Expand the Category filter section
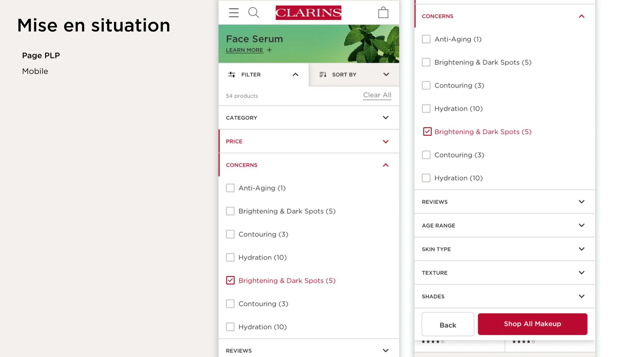This screenshot has width=635, height=357. coord(386,118)
